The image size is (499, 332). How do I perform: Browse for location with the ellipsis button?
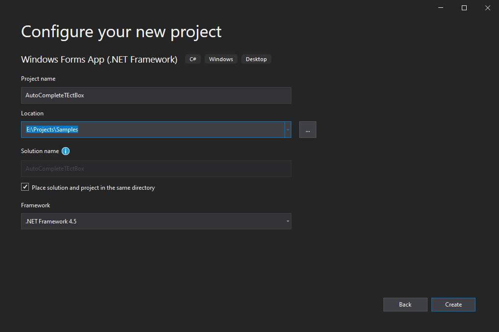point(308,130)
